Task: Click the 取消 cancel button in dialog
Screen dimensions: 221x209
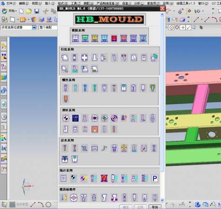Action: click(x=155, y=207)
